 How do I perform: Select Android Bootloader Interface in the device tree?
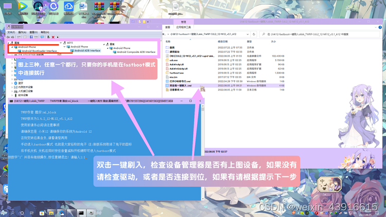tap(40, 51)
